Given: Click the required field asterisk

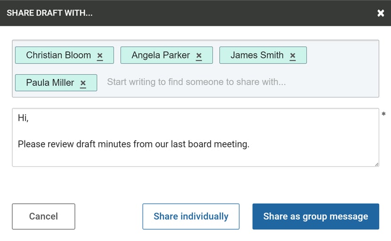Looking at the screenshot, I should 383,114.
